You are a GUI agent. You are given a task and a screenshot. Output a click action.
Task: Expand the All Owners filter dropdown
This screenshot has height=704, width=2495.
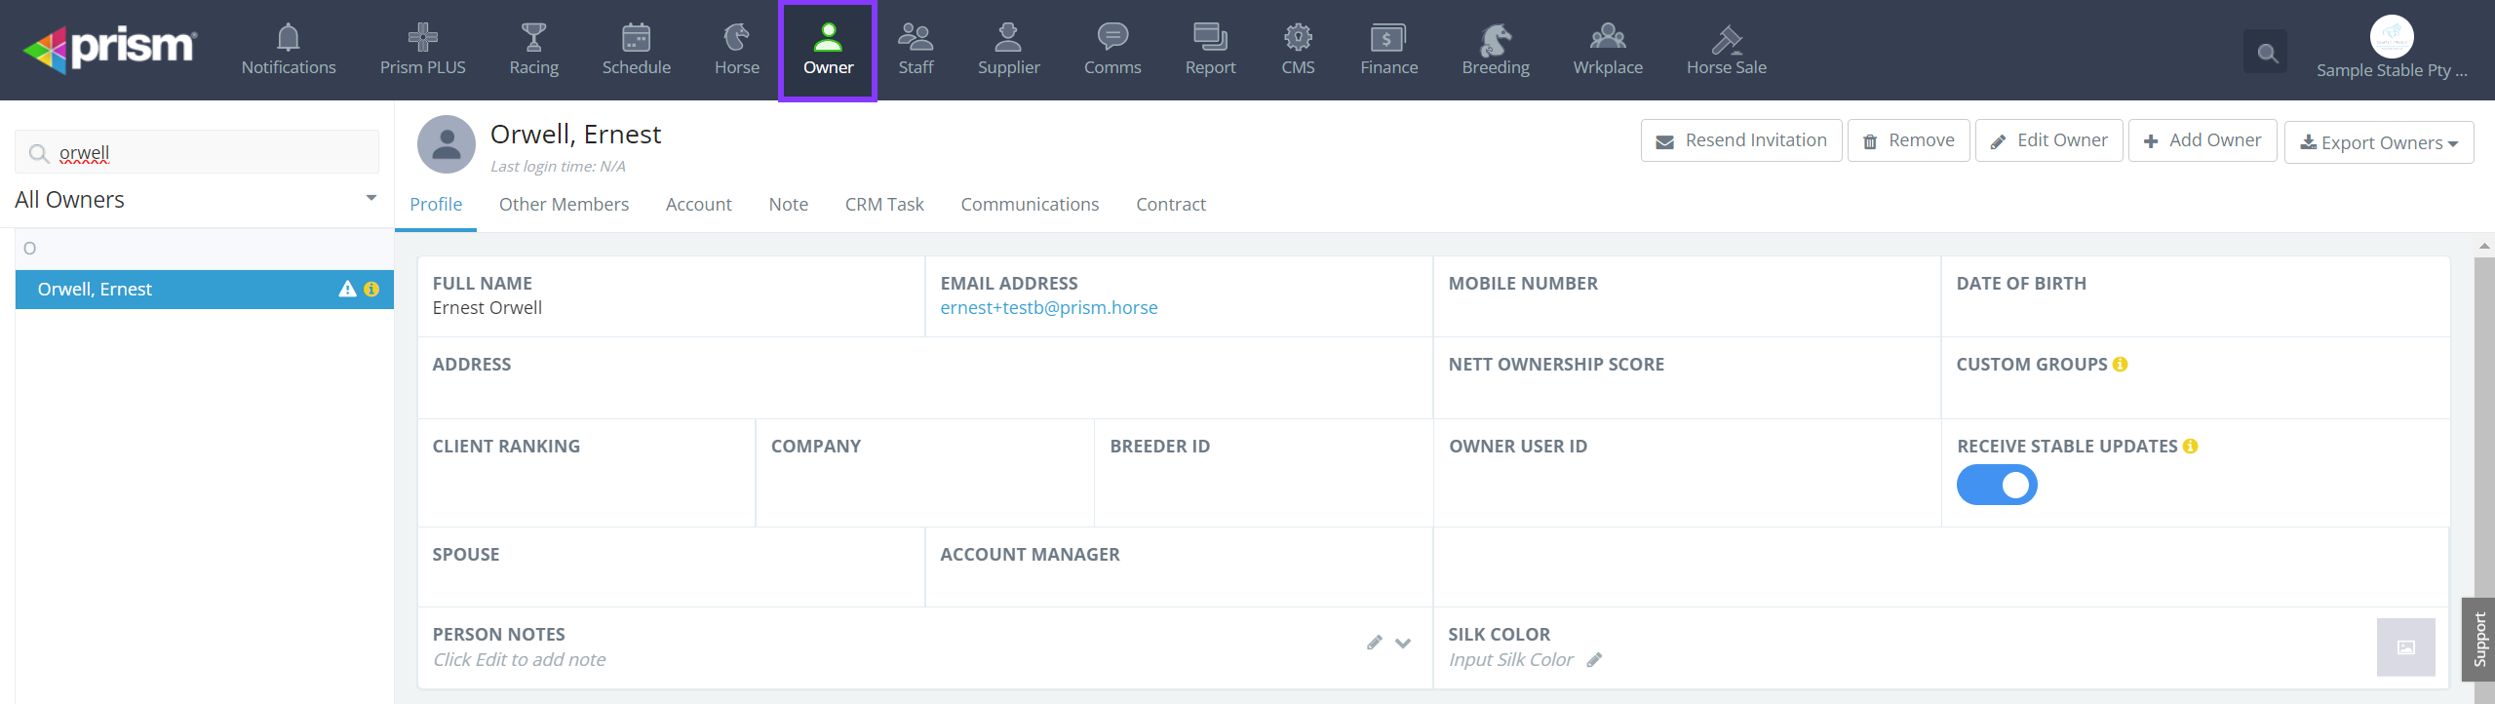[370, 199]
